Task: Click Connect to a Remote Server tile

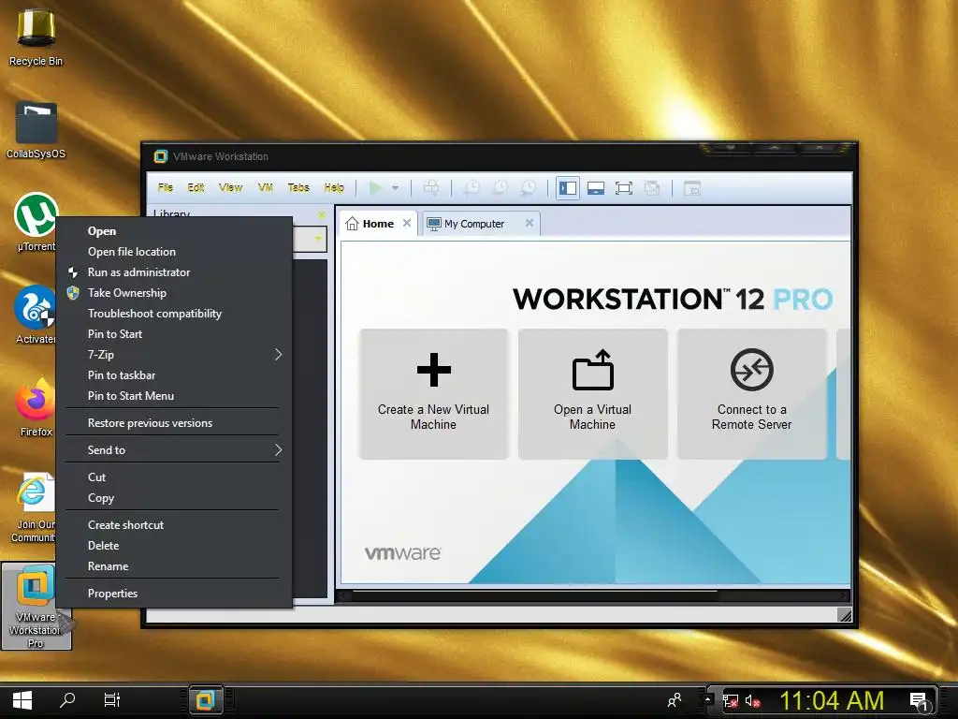Action: tap(751, 394)
